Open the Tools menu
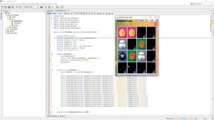Viewport: 214px width, 120px height. point(46,4)
